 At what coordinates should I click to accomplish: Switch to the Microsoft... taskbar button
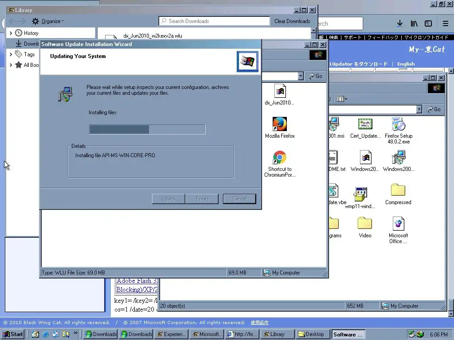point(207,334)
